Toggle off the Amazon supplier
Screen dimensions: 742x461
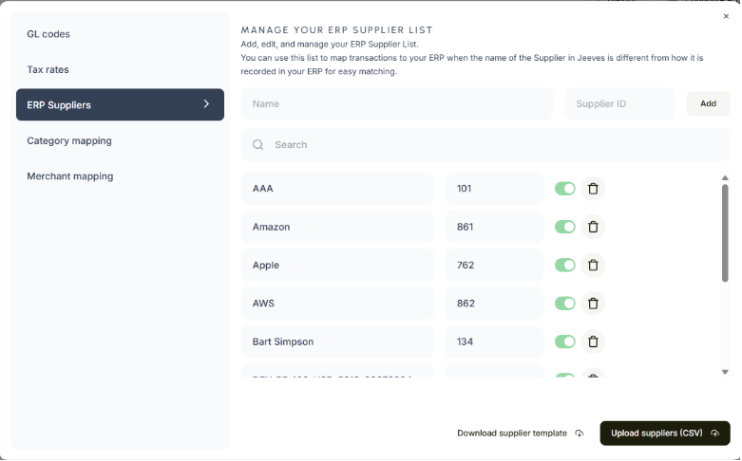[x=565, y=227]
